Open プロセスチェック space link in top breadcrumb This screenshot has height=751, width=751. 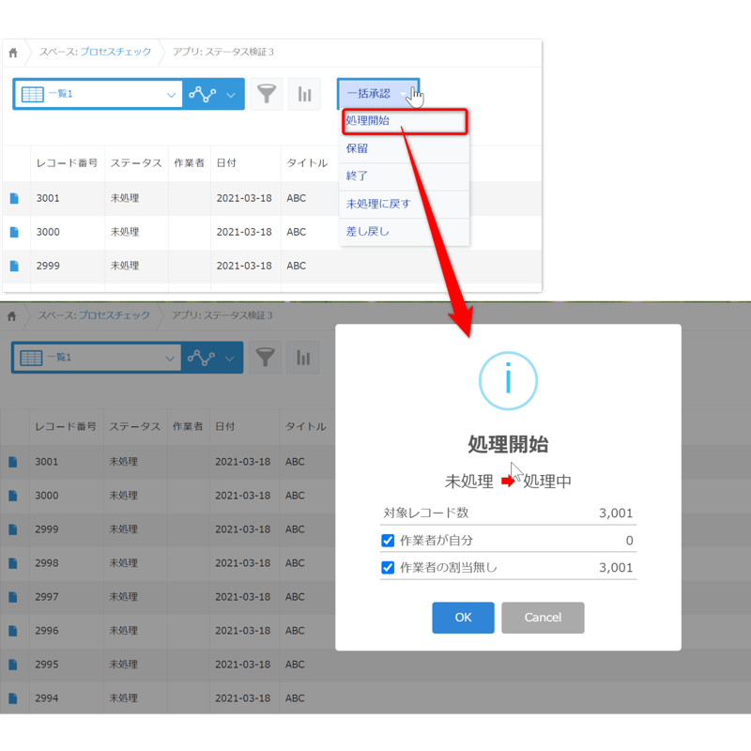pos(115,53)
